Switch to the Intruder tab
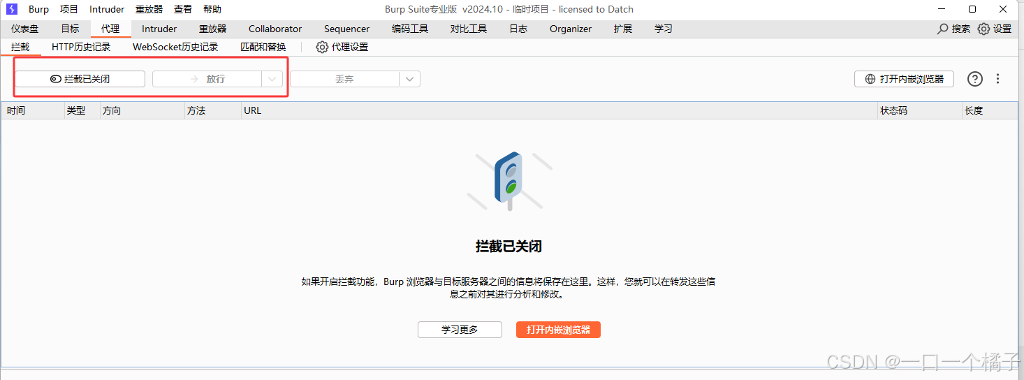 (x=159, y=29)
